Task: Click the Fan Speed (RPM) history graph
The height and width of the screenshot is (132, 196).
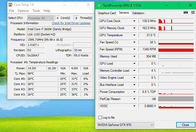Action: tap(176, 49)
